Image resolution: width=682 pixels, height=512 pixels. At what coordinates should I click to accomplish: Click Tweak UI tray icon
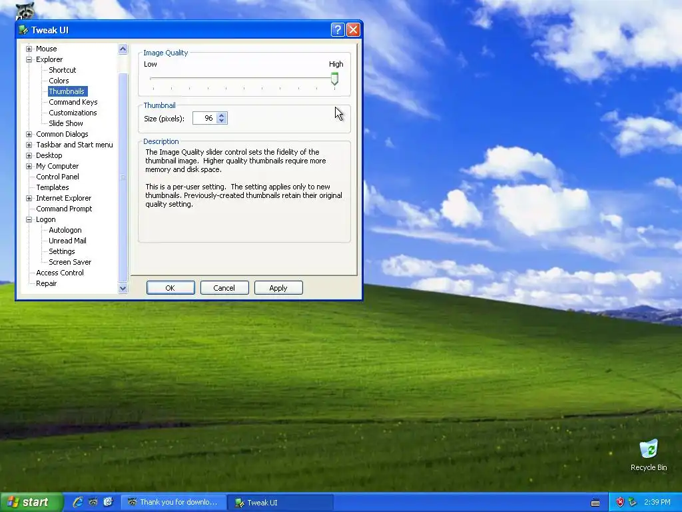(x=633, y=502)
